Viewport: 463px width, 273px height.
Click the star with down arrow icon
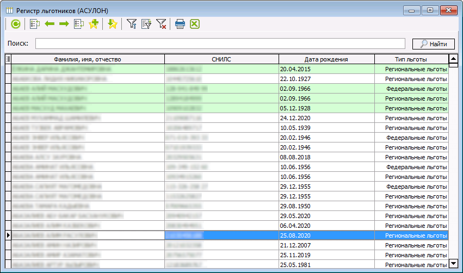click(x=112, y=24)
